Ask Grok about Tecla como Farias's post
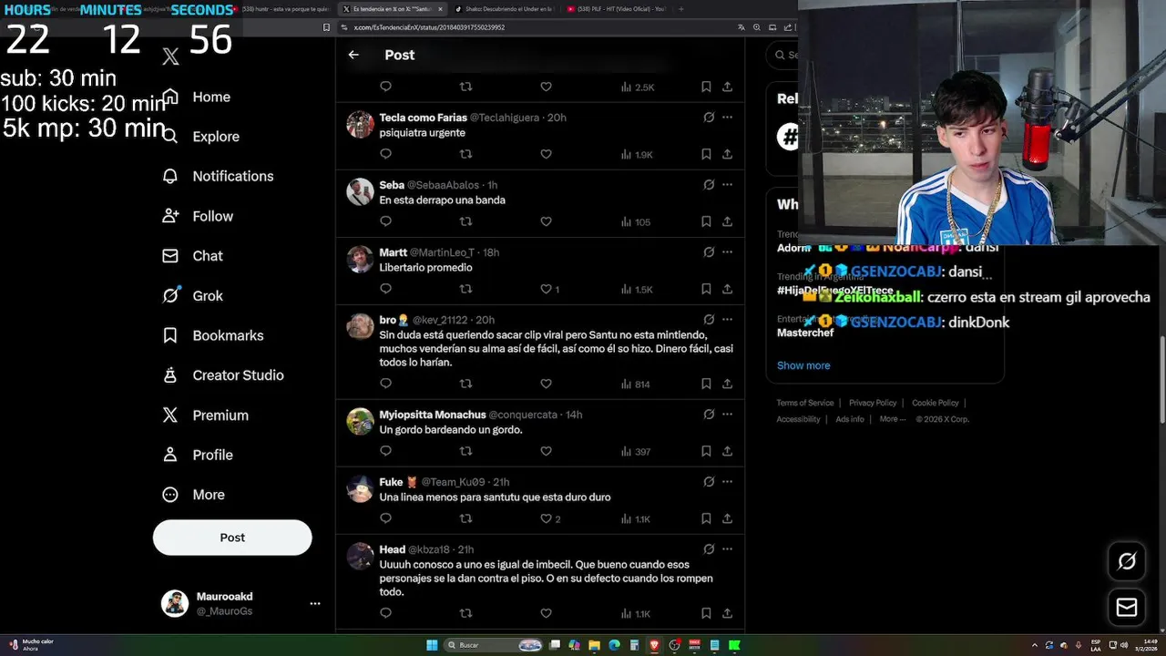 [x=709, y=118]
